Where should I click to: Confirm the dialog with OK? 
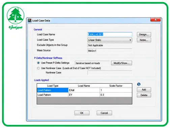[82, 113]
